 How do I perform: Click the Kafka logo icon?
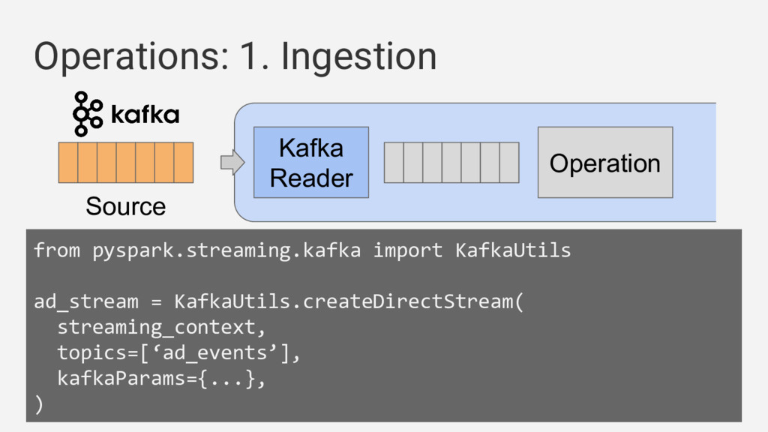coord(88,114)
